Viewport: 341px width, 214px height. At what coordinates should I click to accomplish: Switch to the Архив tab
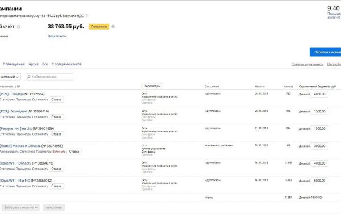[34, 64]
